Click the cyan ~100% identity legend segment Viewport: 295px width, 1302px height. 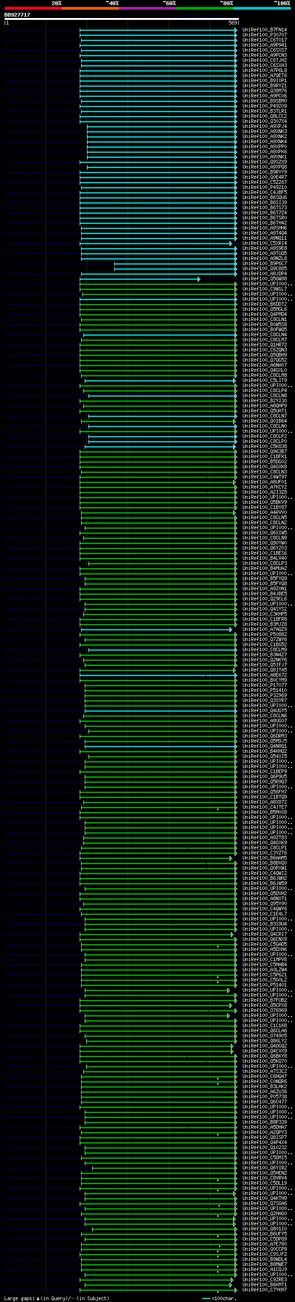coord(262,8)
